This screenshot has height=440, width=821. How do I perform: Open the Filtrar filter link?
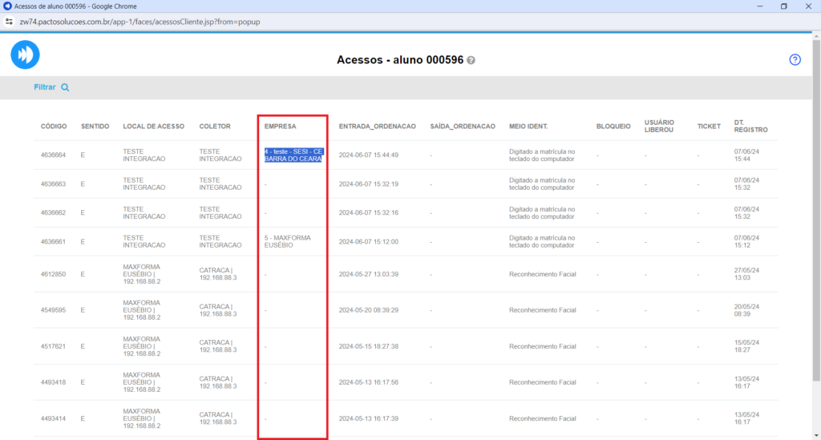pyautogui.click(x=45, y=87)
